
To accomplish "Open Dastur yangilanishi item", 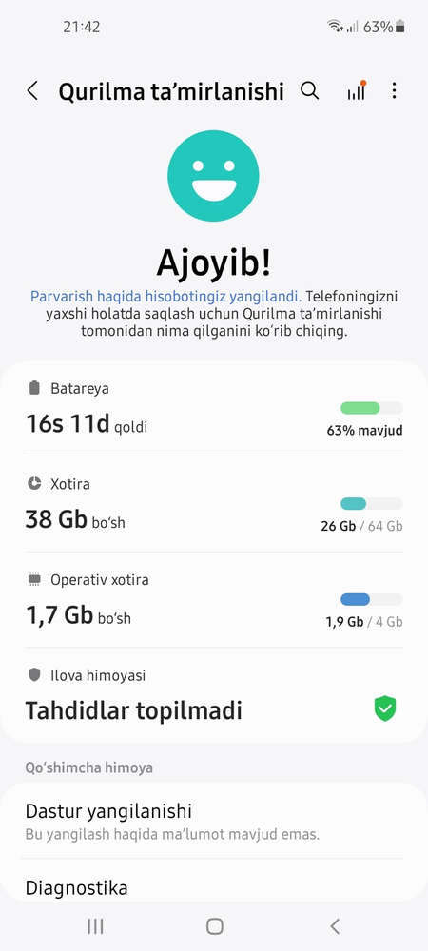I will [x=213, y=822].
